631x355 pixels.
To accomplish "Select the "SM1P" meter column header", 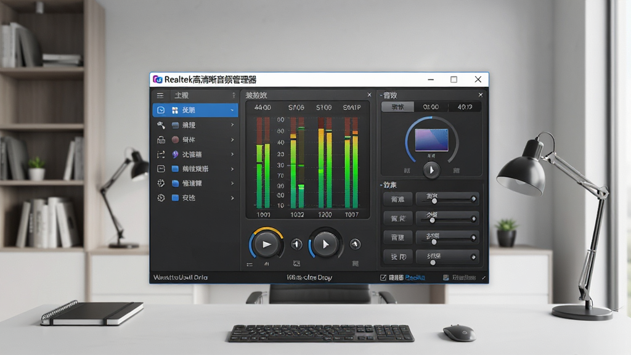I will click(352, 107).
